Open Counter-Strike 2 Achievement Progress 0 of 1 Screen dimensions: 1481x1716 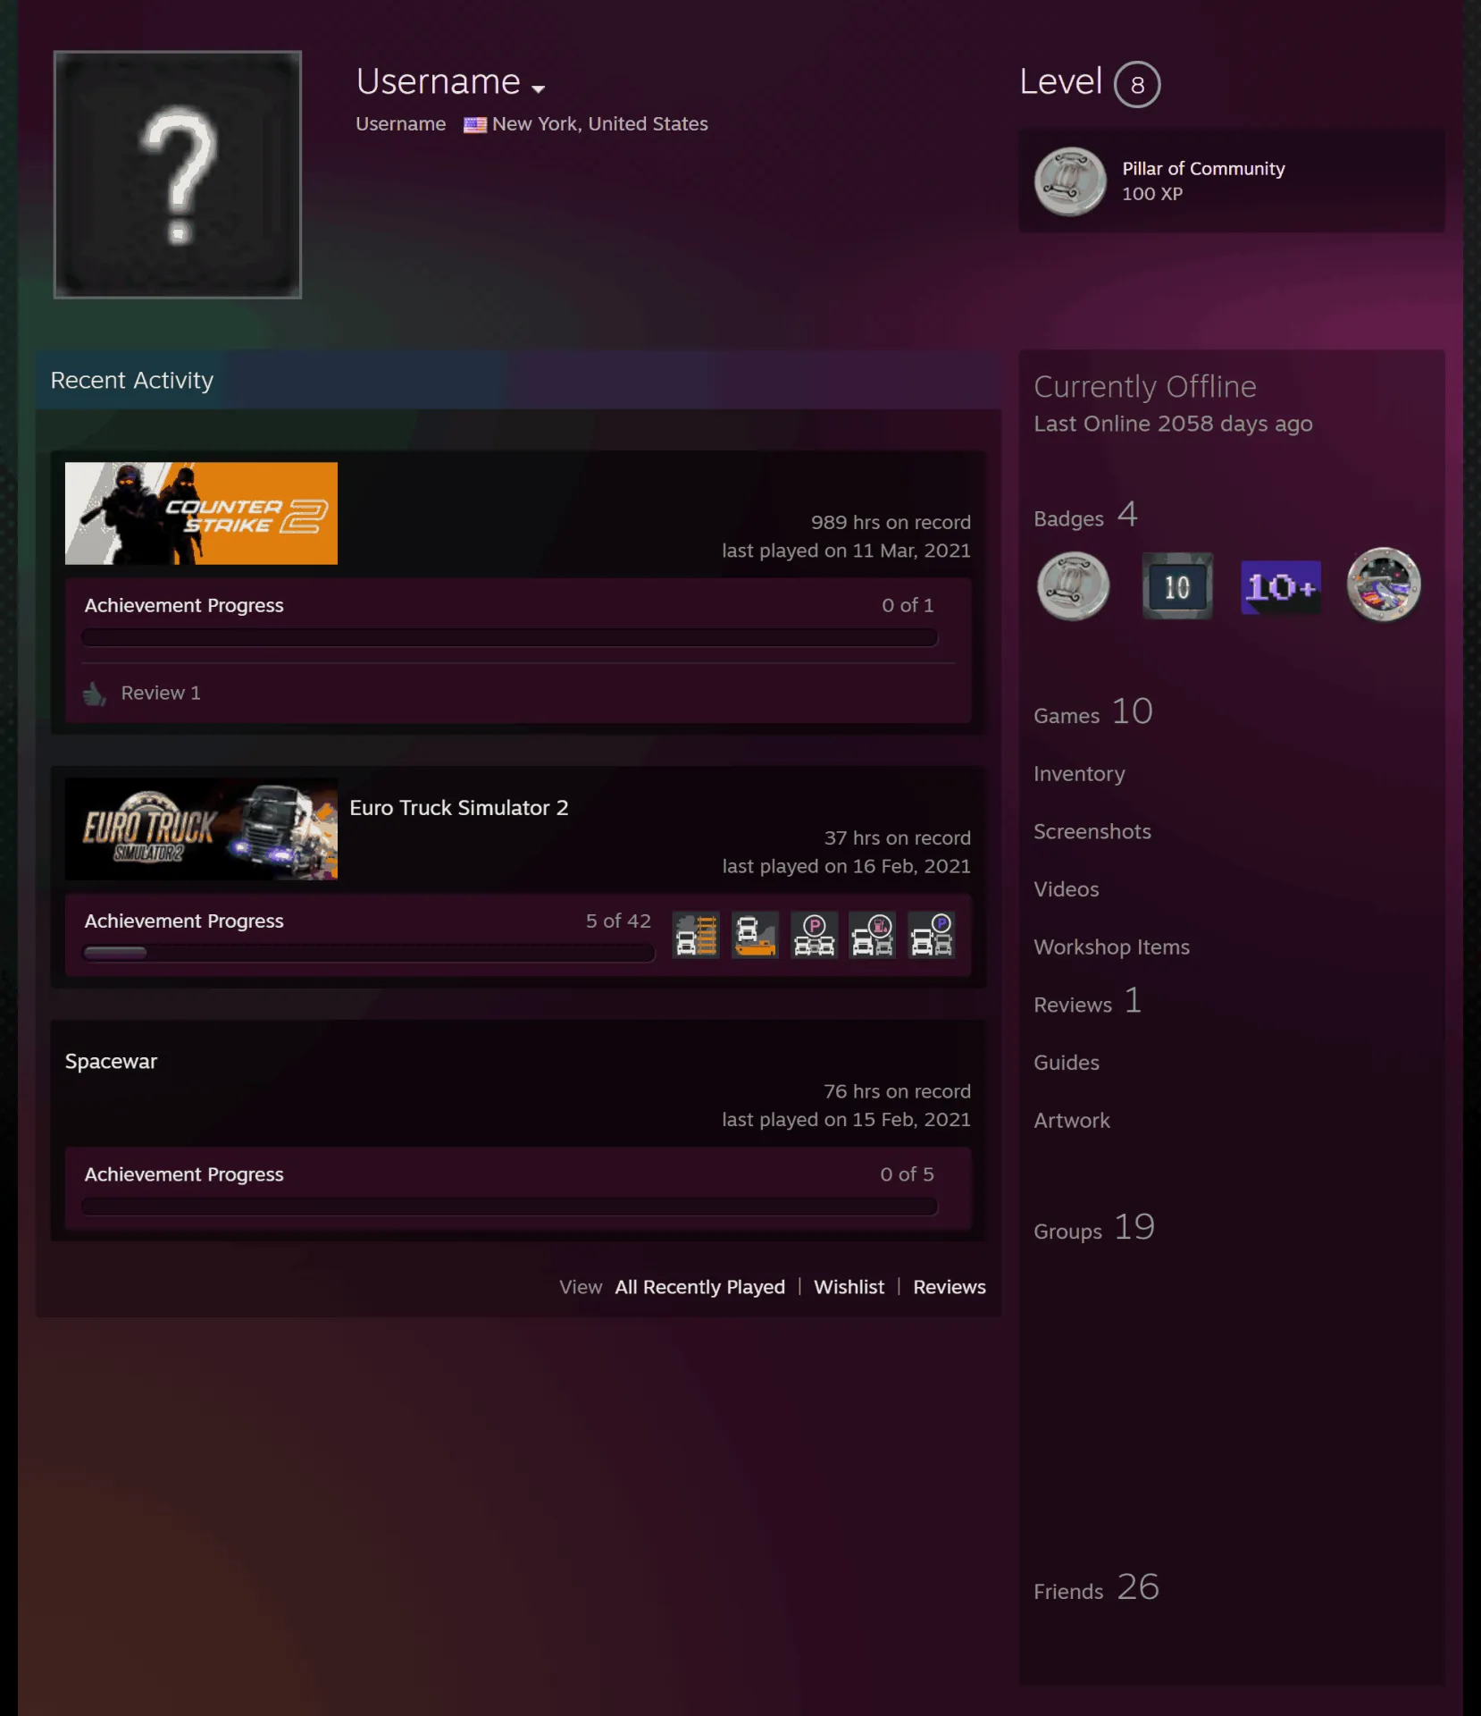pyautogui.click(x=509, y=606)
